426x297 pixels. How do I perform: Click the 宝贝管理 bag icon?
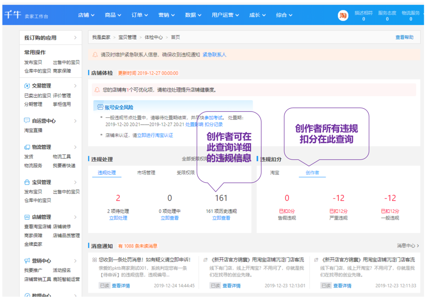coord(27,182)
